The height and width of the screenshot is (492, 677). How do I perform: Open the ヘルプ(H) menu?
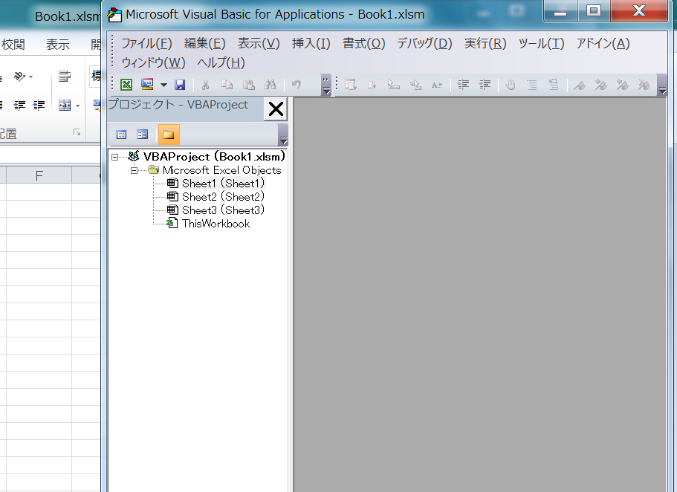click(x=221, y=63)
